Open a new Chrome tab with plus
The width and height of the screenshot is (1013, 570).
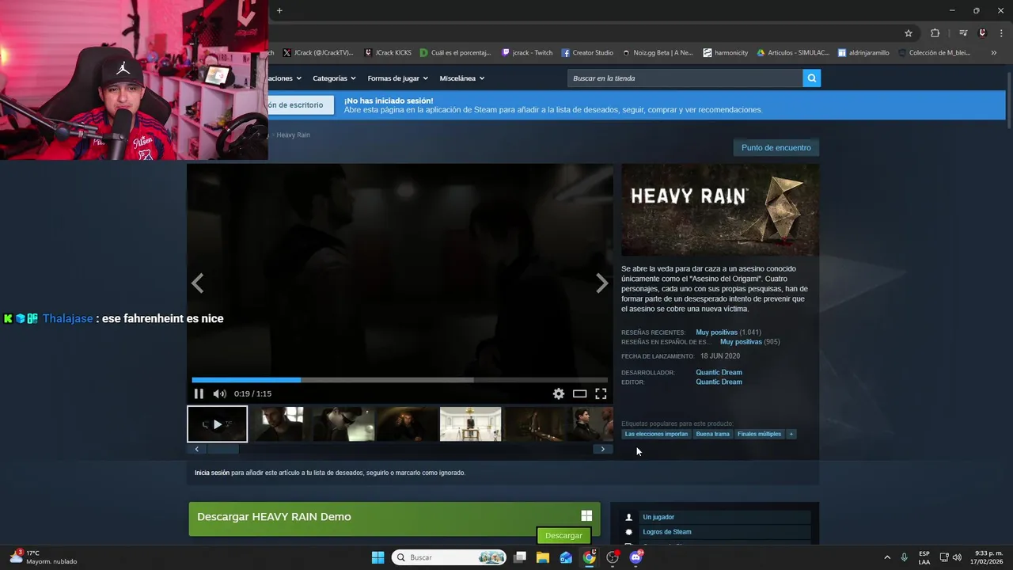pyautogui.click(x=279, y=10)
